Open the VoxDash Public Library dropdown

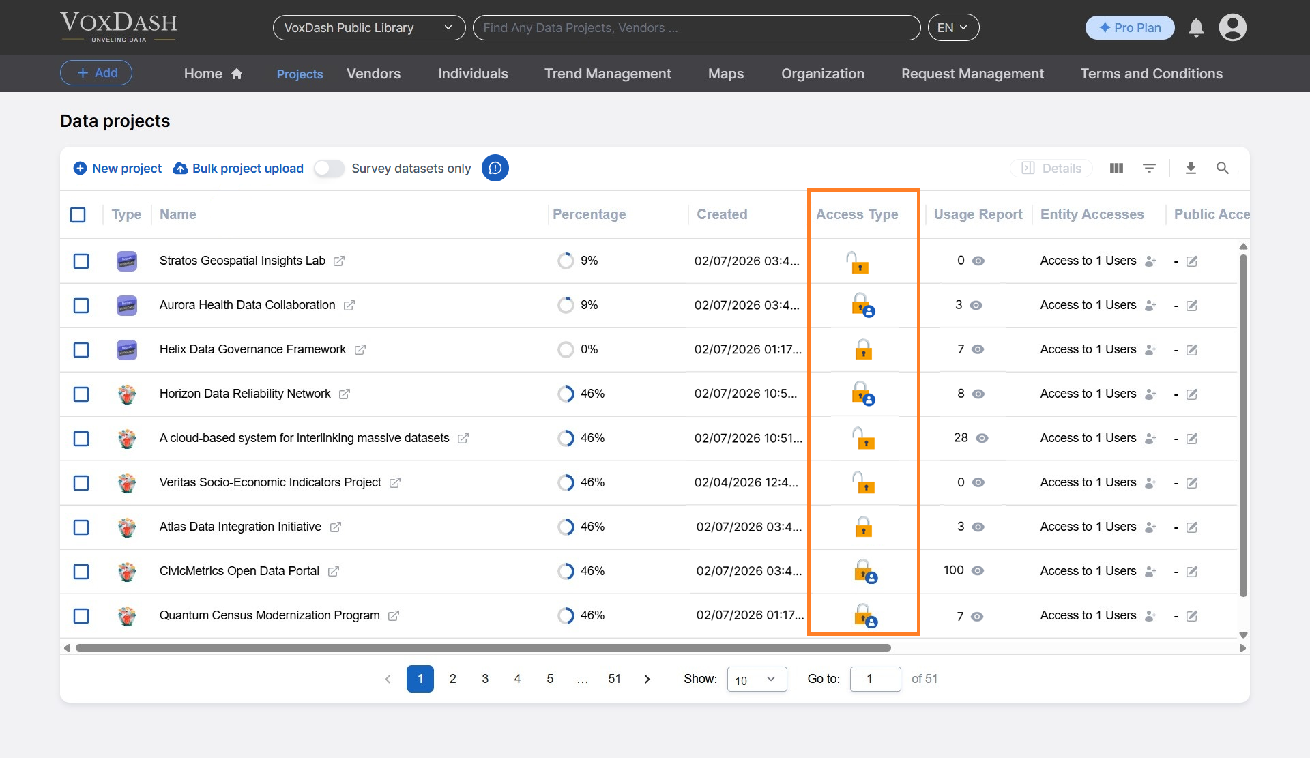click(x=368, y=27)
